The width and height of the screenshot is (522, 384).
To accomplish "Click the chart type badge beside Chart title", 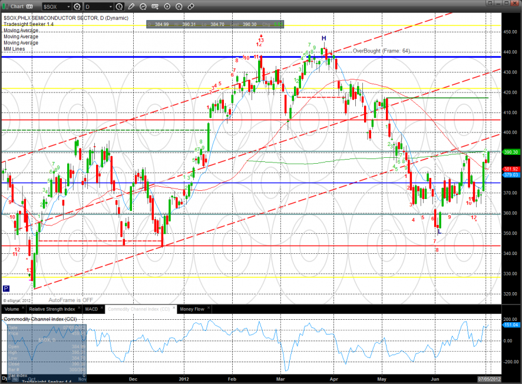I will pos(29,6).
